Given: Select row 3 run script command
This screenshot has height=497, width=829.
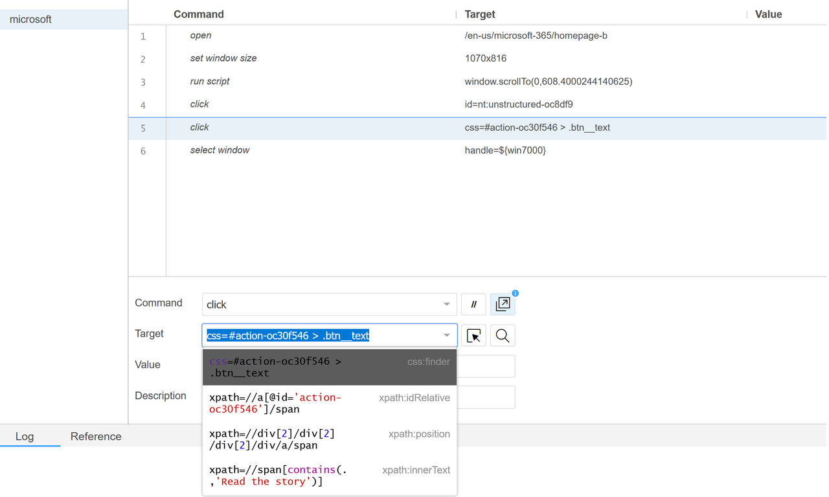Looking at the screenshot, I should click(477, 82).
